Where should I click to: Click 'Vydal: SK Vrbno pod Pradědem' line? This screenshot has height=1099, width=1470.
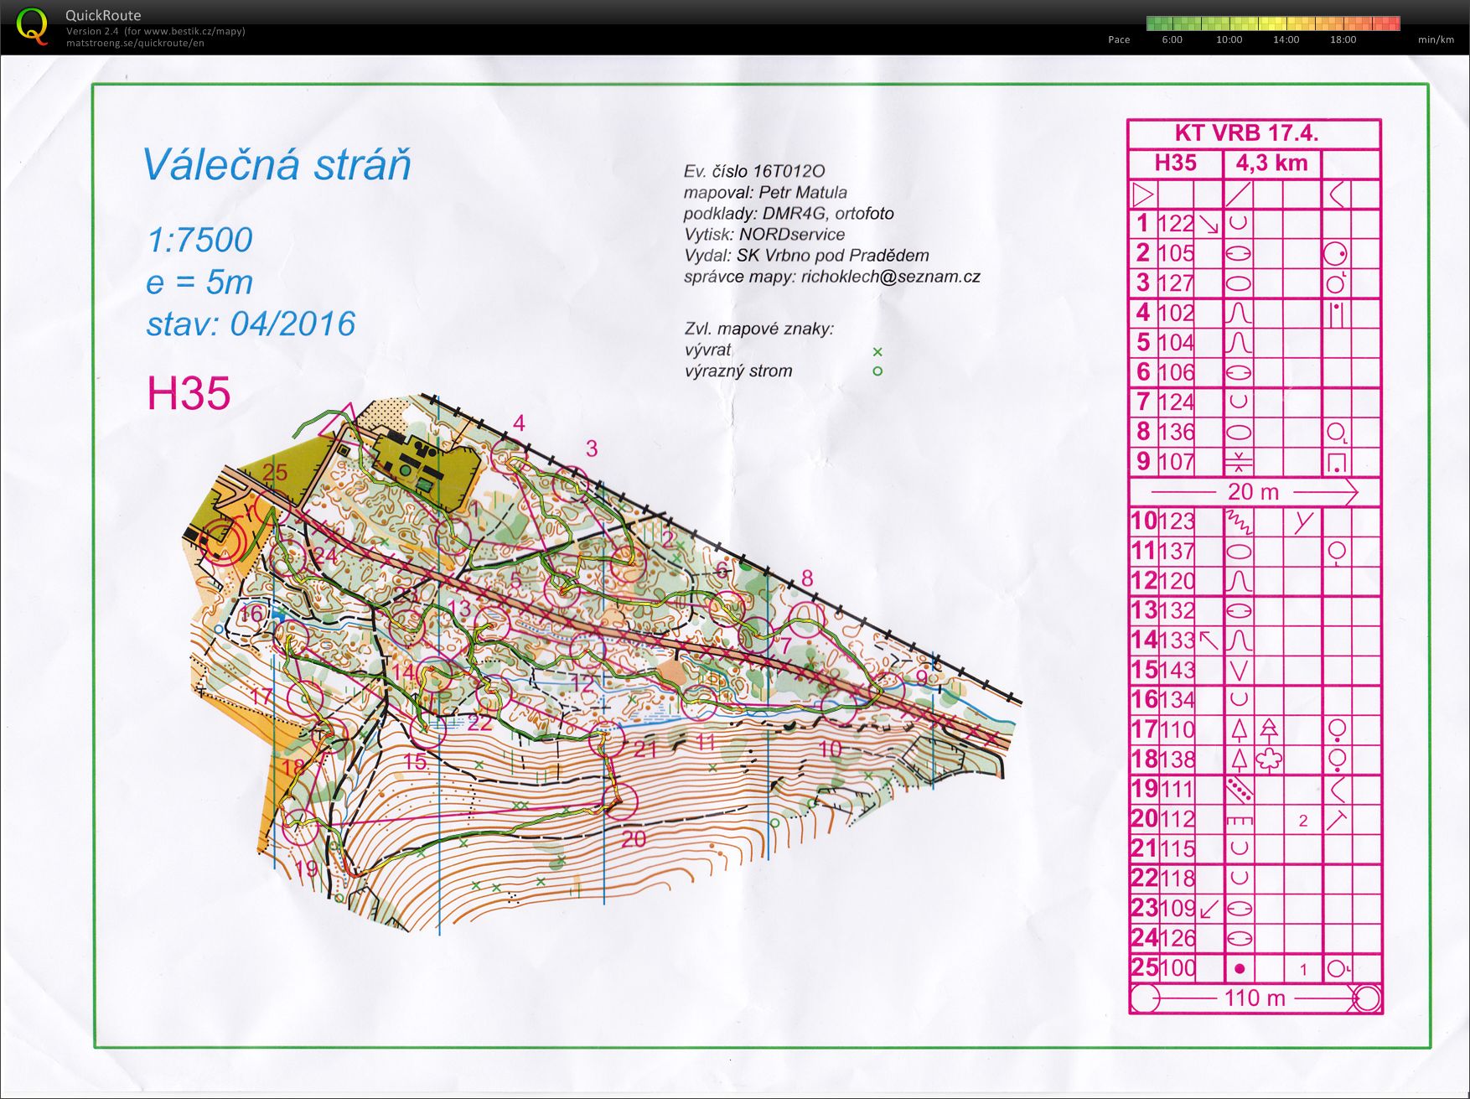tap(806, 256)
